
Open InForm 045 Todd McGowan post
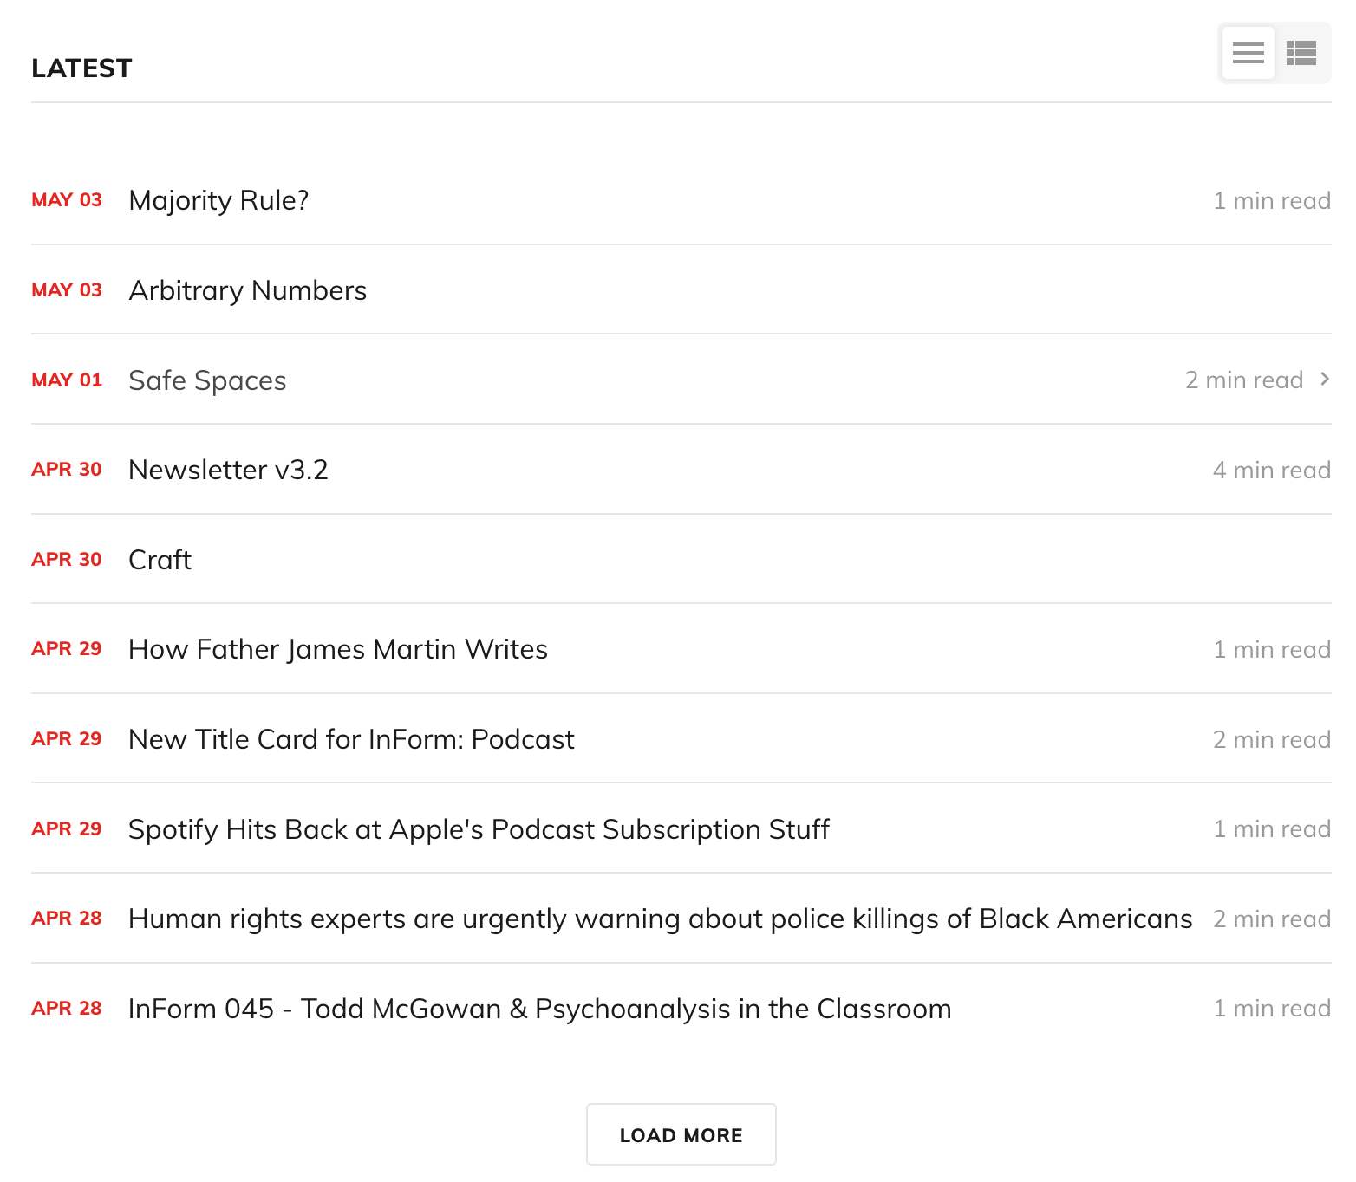[x=539, y=1009]
